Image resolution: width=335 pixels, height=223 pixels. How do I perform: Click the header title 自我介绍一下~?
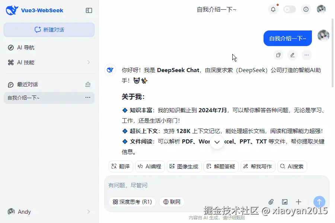(216, 10)
